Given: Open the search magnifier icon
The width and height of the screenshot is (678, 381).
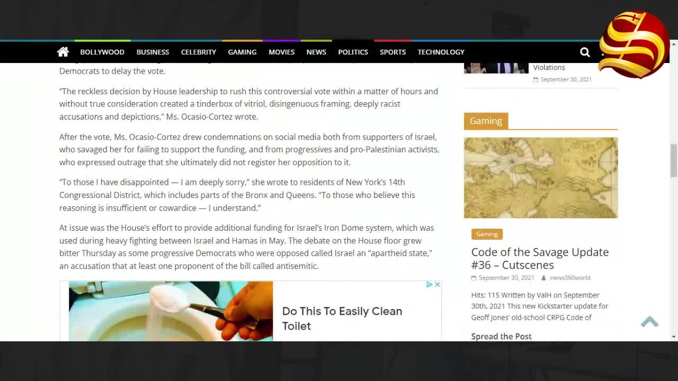Looking at the screenshot, I should tap(585, 52).
